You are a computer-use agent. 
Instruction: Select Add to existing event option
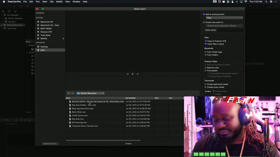[204, 14]
